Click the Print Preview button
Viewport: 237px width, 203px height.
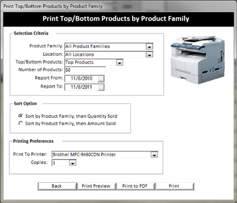tap(96, 186)
